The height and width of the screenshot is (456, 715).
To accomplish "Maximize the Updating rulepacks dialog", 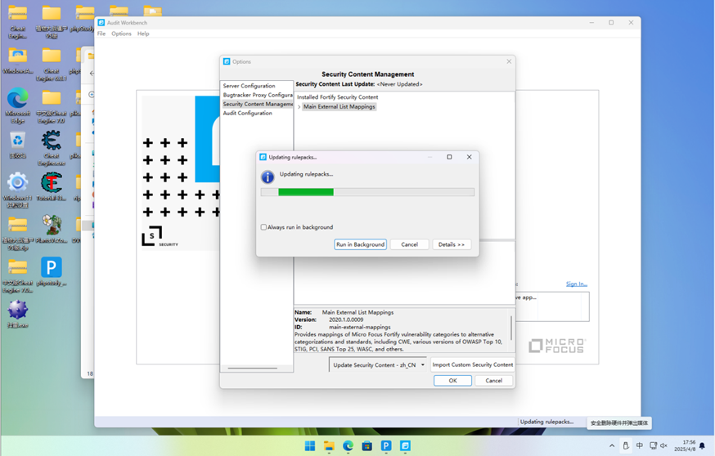I will click(449, 157).
